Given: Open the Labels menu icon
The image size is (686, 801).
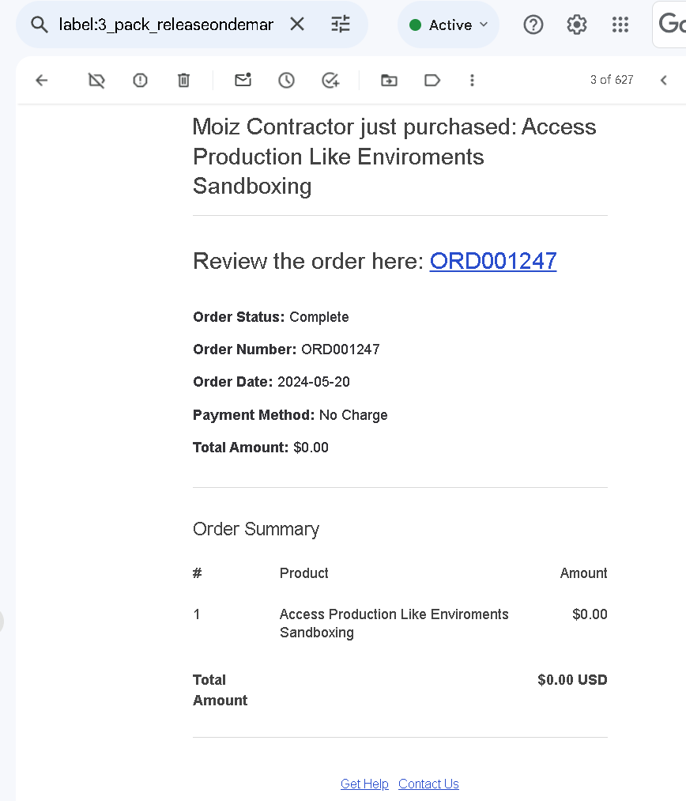Looking at the screenshot, I should pyautogui.click(x=432, y=80).
